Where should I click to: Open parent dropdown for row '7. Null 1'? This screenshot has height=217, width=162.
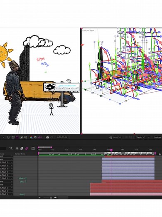(x=12, y=191)
